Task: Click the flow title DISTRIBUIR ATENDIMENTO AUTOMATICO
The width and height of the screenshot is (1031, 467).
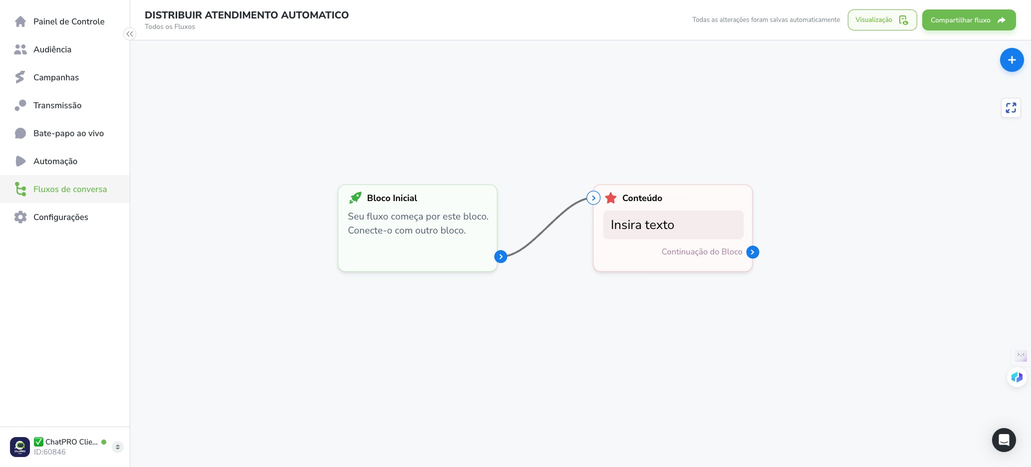Action: (247, 15)
